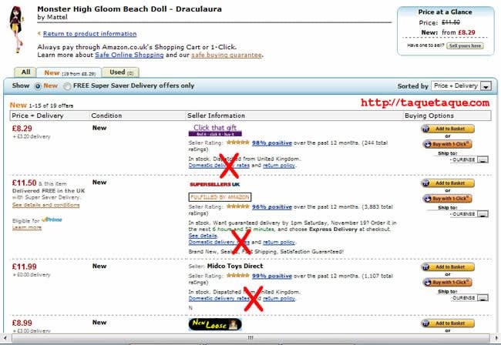Select FREE Super Saver Delivery offers only
Viewport: 501px width, 345px height.
click(x=67, y=86)
